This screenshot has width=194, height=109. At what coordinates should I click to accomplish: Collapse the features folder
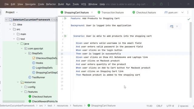[x=22, y=92]
